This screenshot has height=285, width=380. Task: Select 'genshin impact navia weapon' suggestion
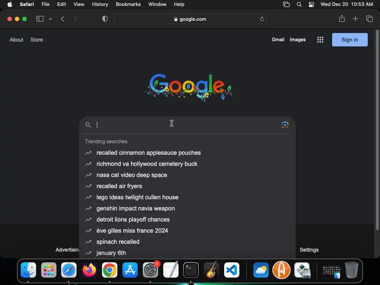[x=187, y=209]
